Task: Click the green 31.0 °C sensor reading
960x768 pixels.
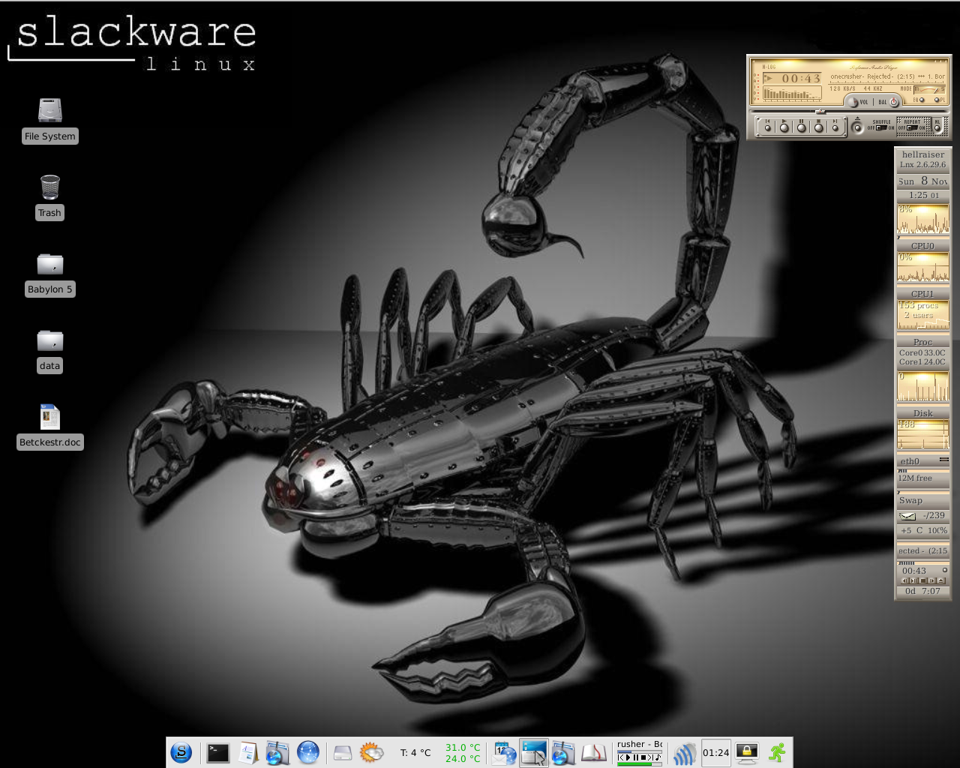Action: 462,747
